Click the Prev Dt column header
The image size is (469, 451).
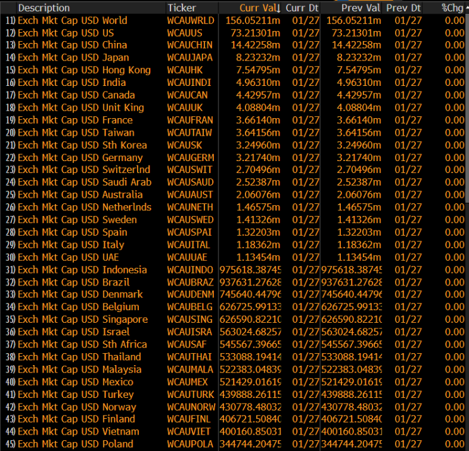(x=403, y=8)
